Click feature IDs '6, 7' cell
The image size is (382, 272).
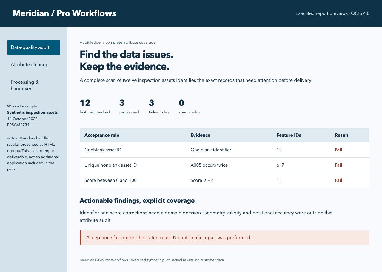point(280,165)
